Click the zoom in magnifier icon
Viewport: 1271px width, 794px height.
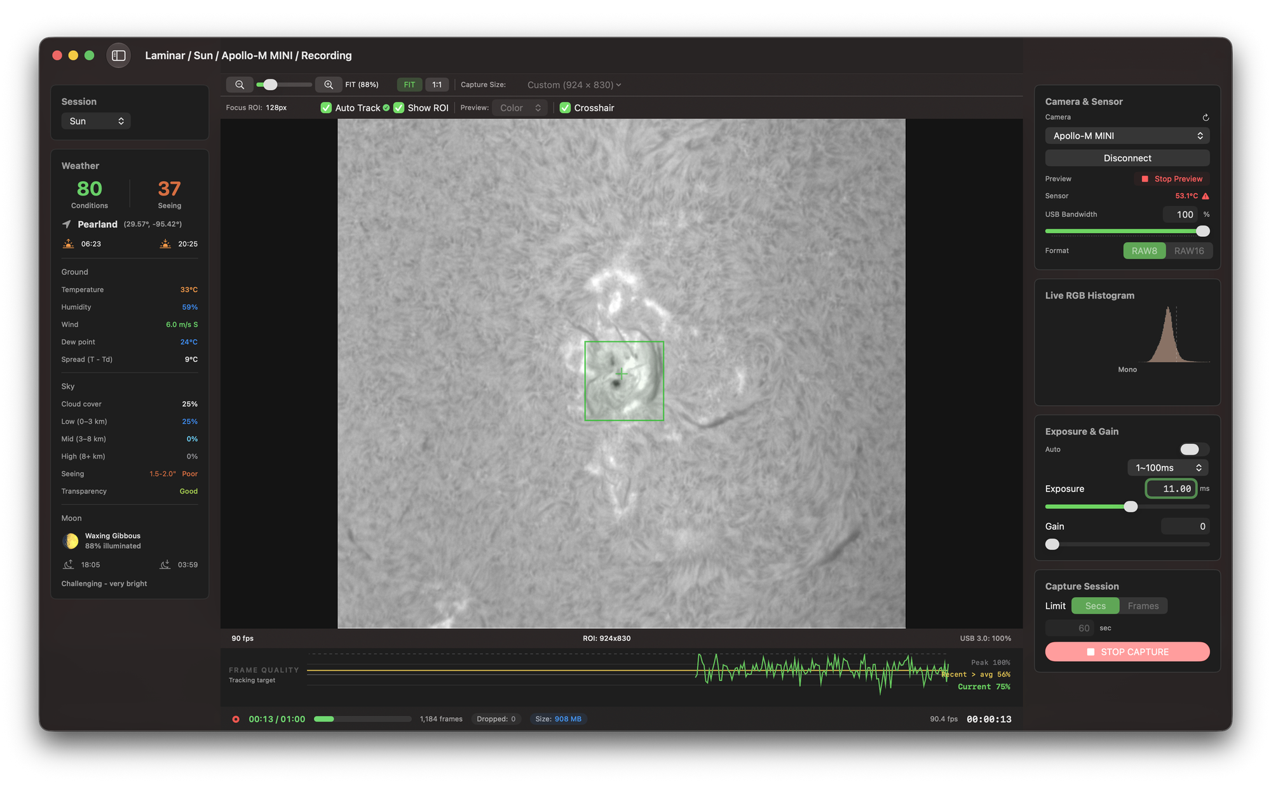coord(329,84)
